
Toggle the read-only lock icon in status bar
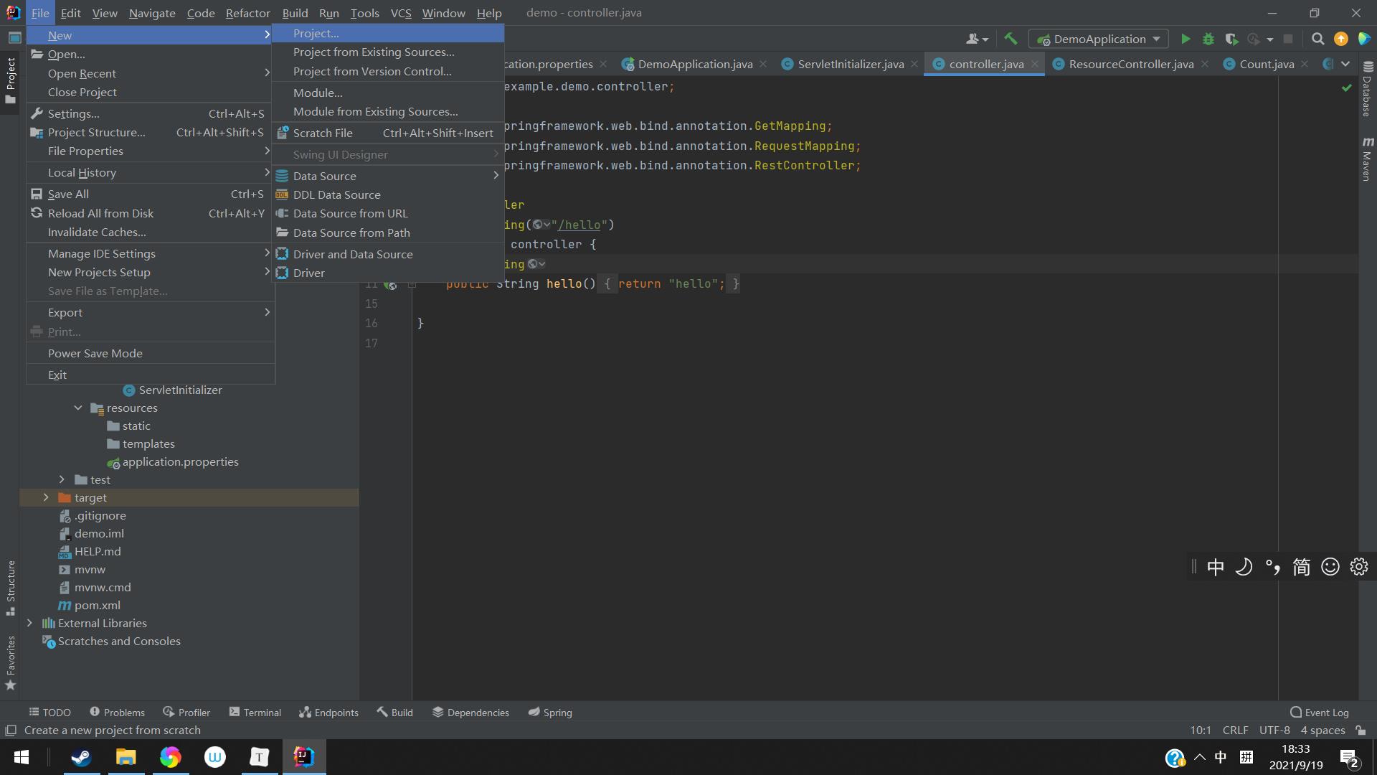click(x=1361, y=731)
